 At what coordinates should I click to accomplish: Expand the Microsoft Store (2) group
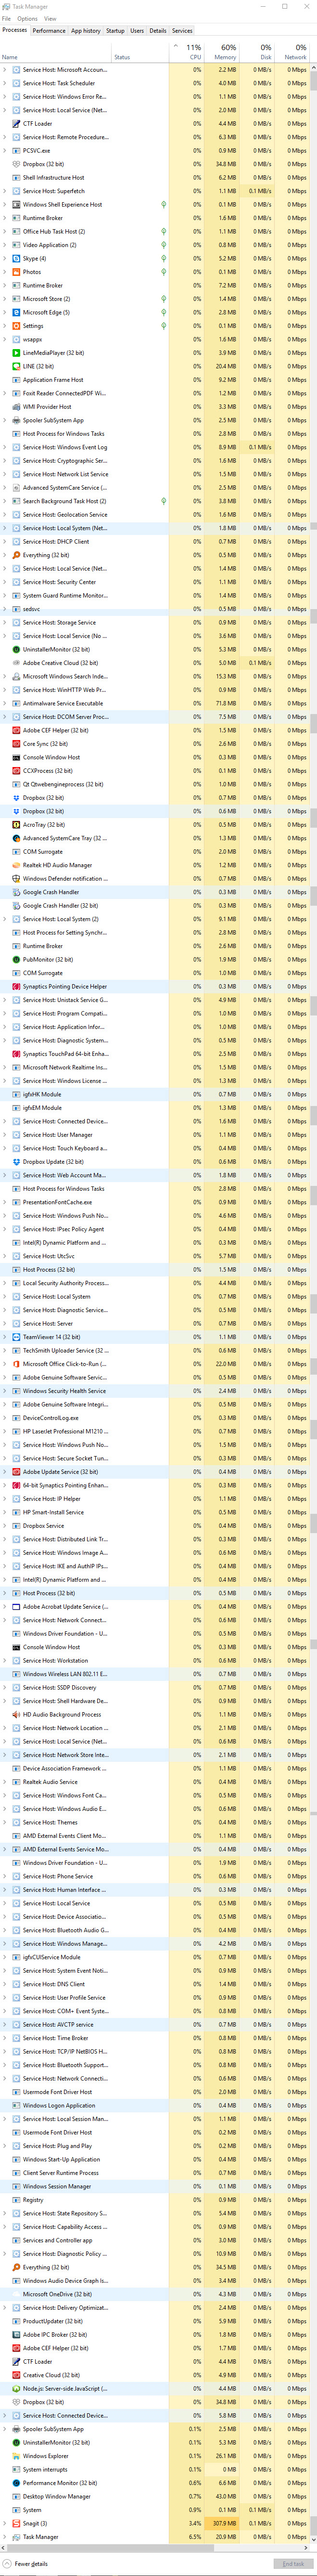(x=5, y=299)
